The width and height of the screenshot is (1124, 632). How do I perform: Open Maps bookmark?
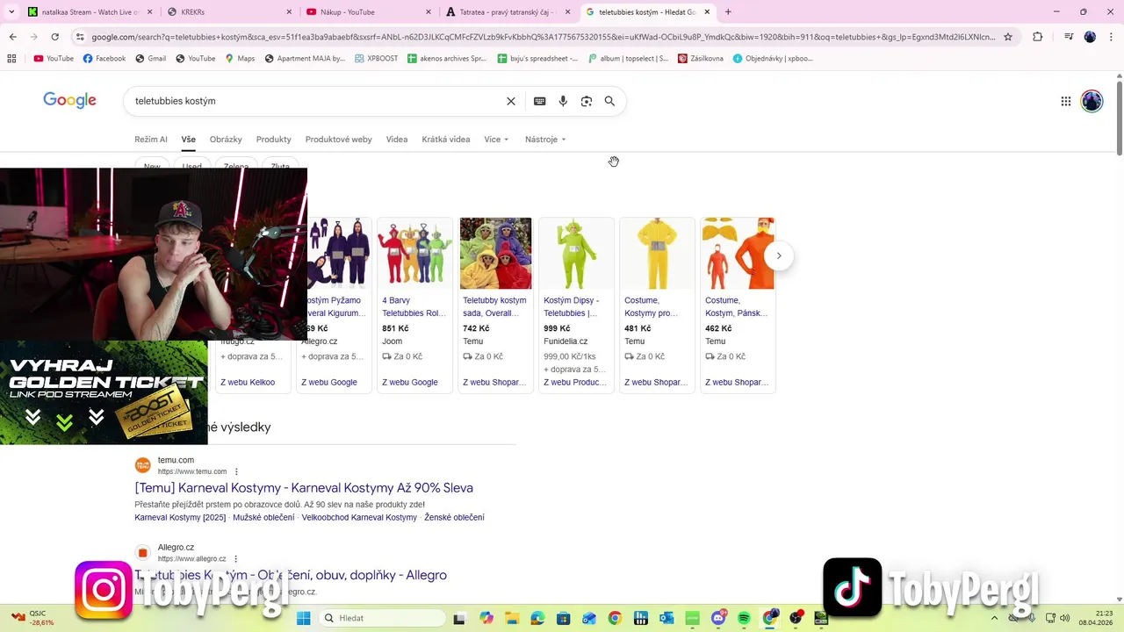tap(240, 59)
